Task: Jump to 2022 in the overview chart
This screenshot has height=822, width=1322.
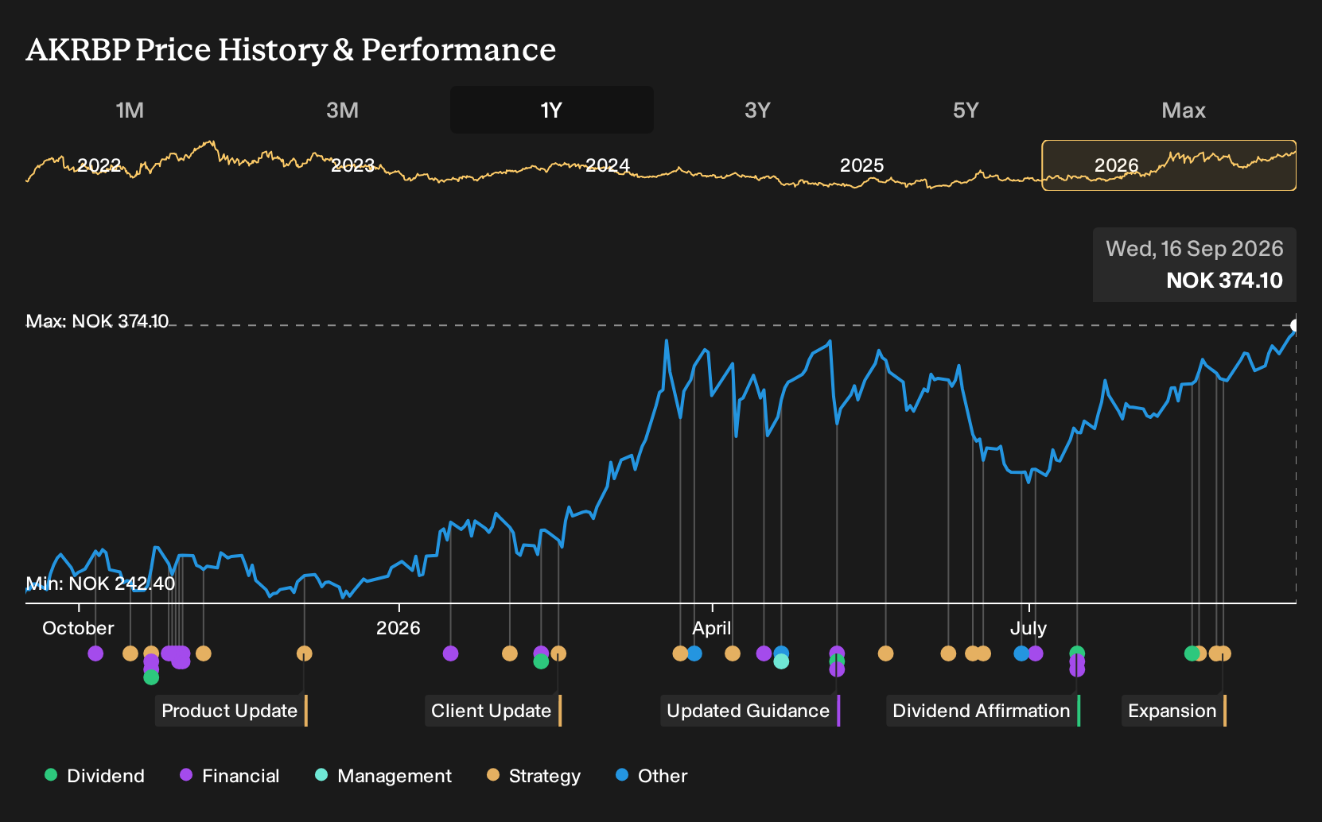Action: tap(99, 165)
